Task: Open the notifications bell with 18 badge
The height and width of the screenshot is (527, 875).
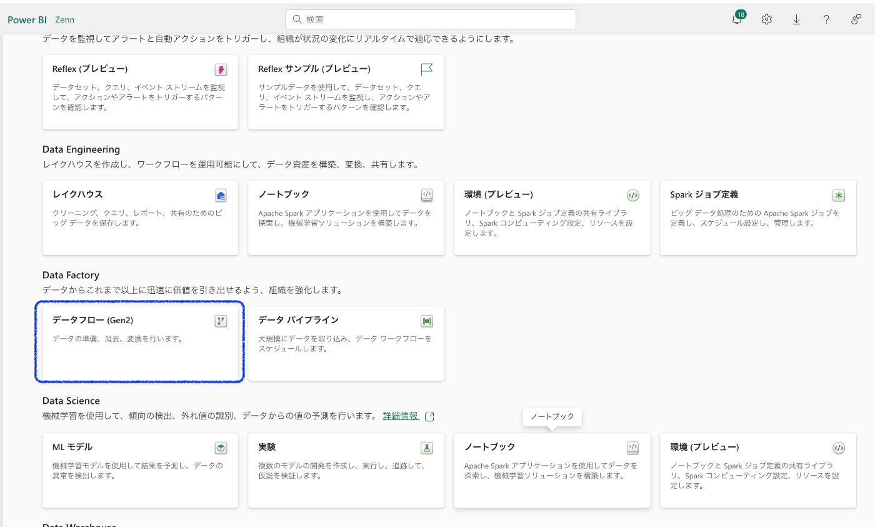Action: pyautogui.click(x=738, y=19)
